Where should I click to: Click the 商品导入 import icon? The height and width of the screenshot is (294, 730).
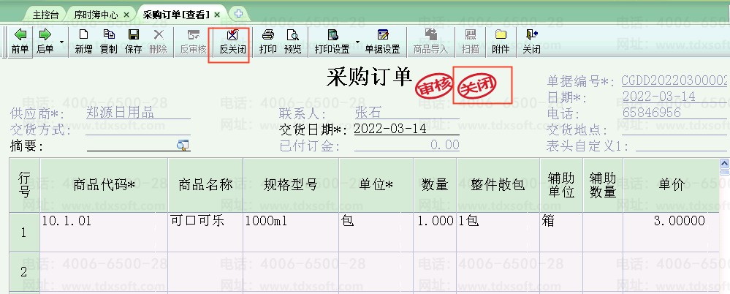tap(430, 42)
